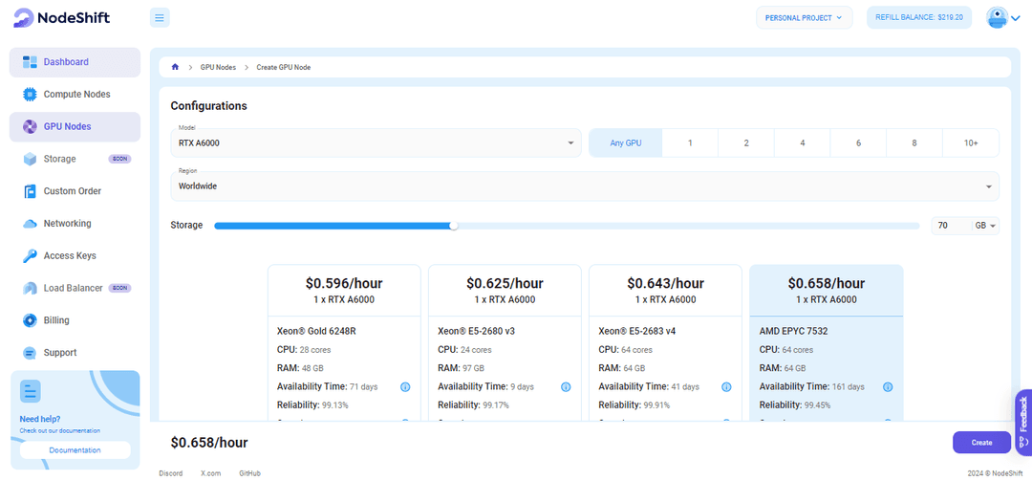Open GPU Nodes in the sidebar

click(x=75, y=126)
